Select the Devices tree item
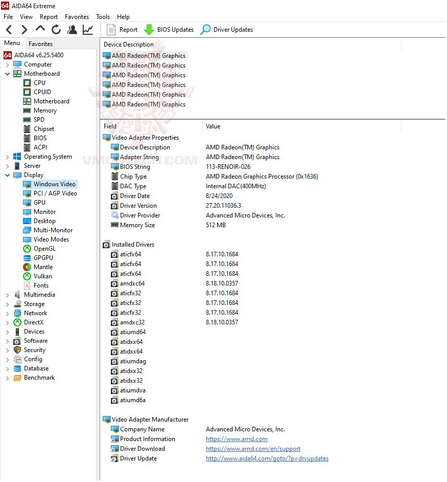This screenshot has width=447, height=482. point(34,332)
